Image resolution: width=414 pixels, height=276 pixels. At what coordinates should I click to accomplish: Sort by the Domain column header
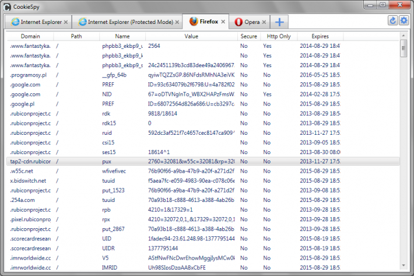point(30,36)
